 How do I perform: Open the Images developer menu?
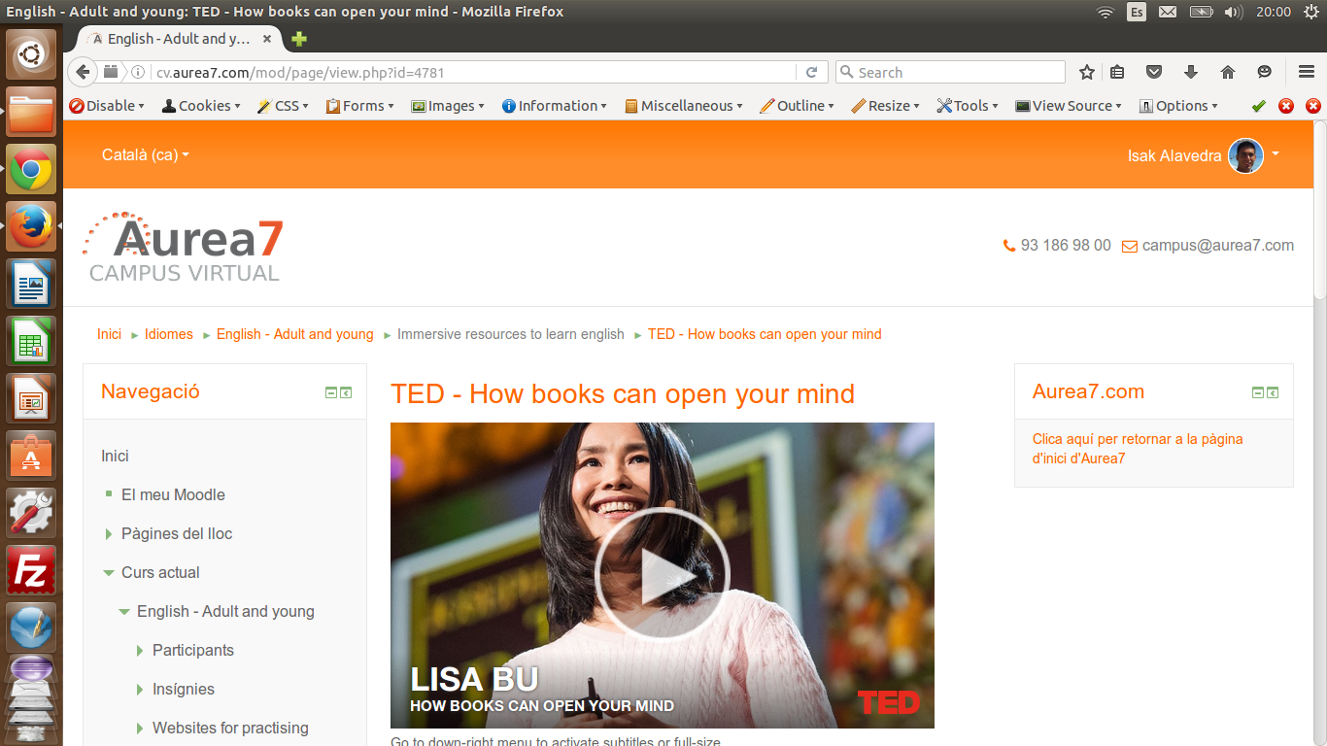448,106
